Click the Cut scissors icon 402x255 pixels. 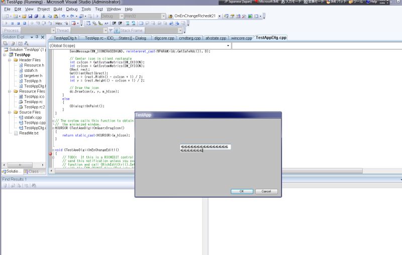tap(44, 16)
